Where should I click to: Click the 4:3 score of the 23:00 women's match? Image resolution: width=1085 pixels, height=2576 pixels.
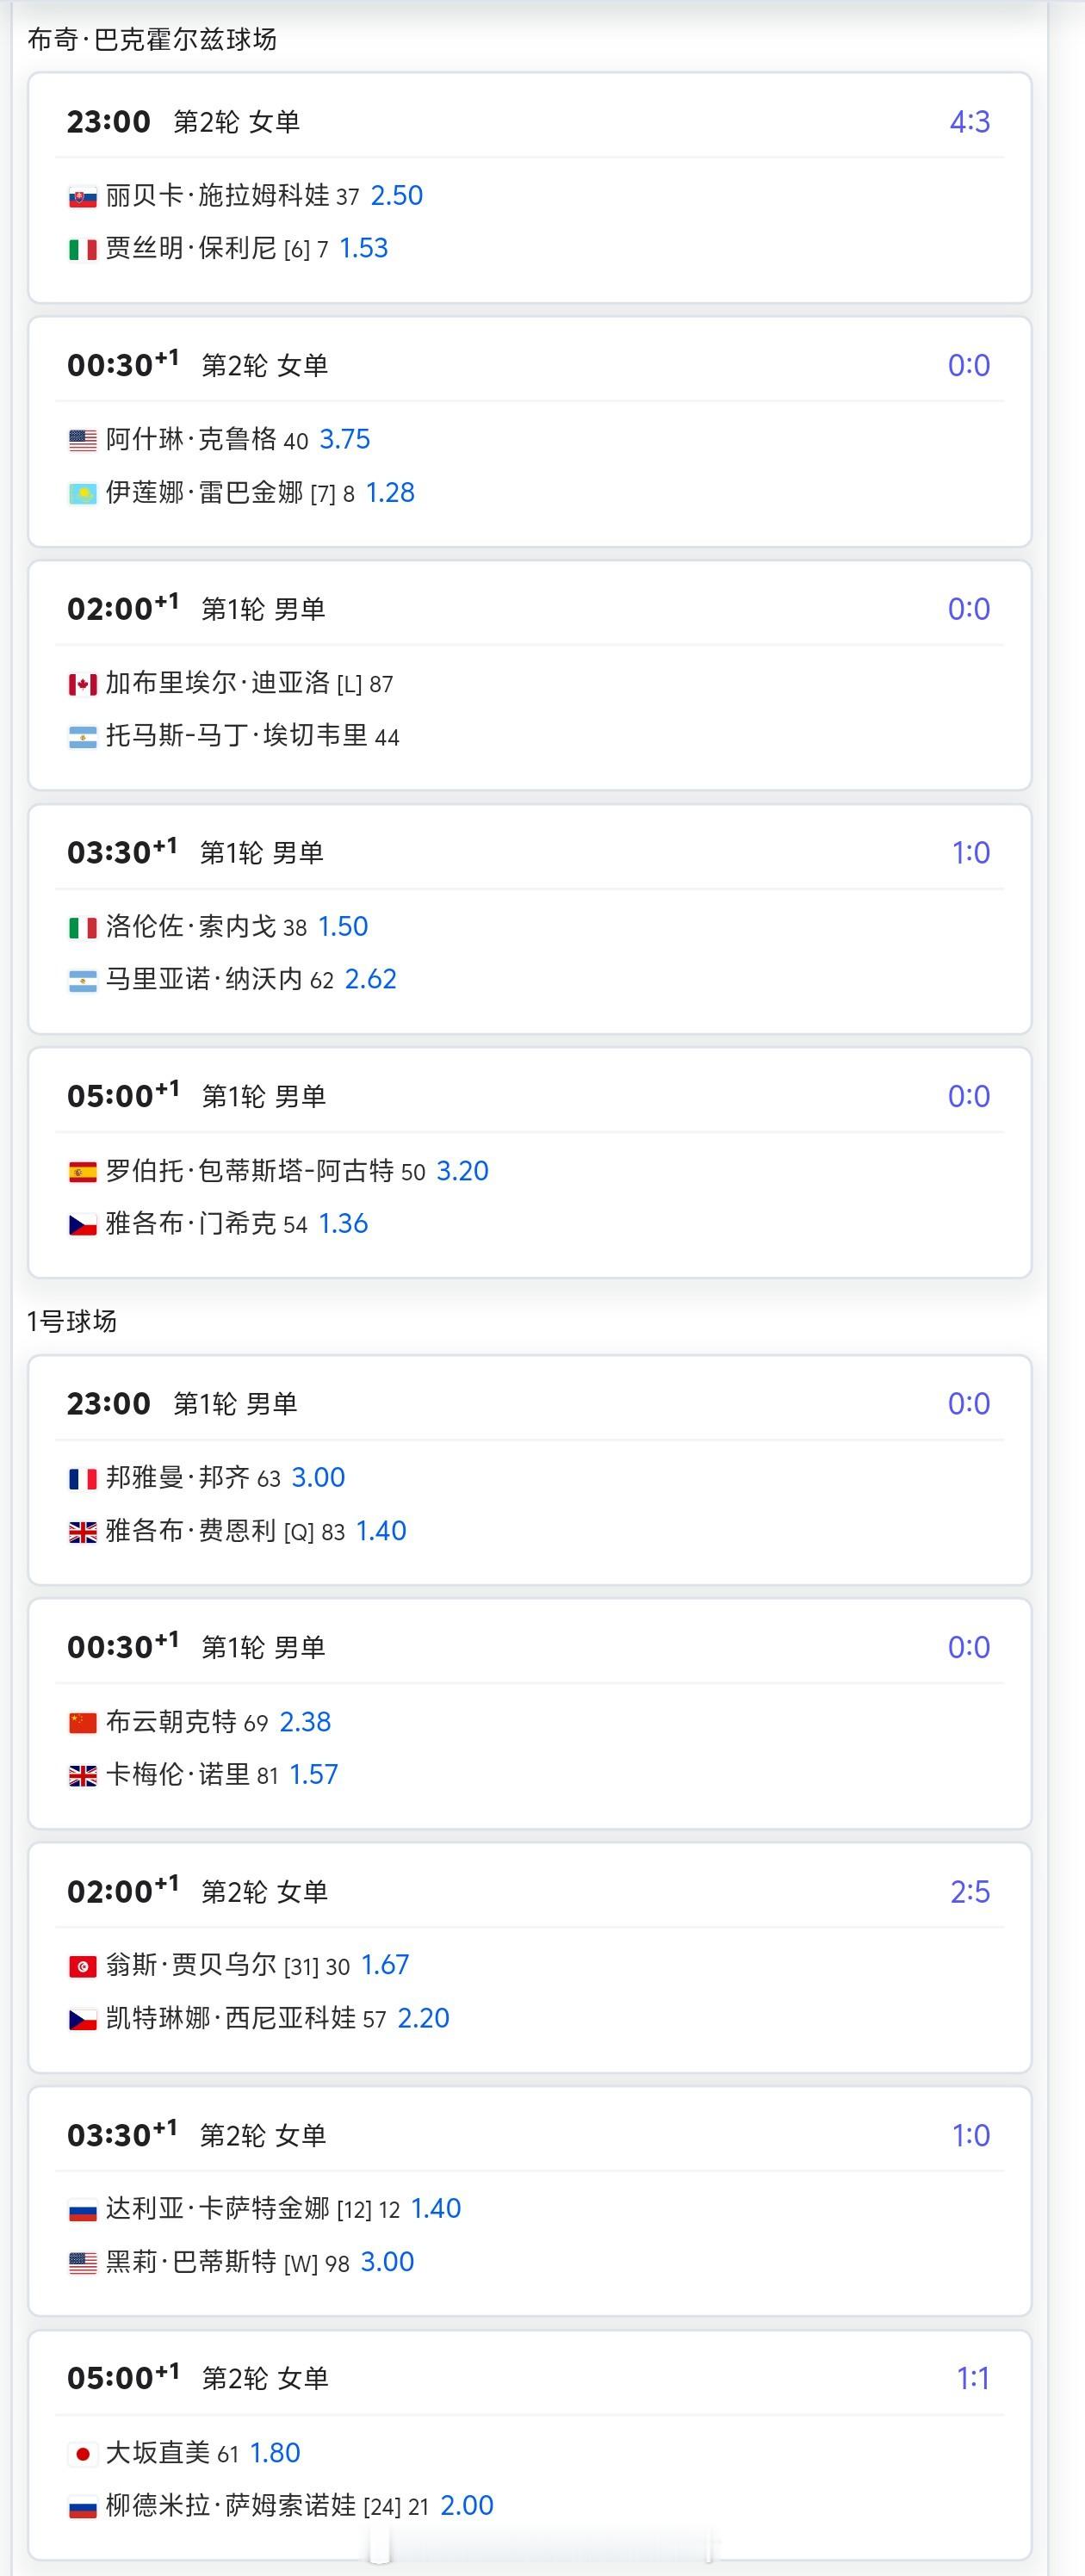969,122
